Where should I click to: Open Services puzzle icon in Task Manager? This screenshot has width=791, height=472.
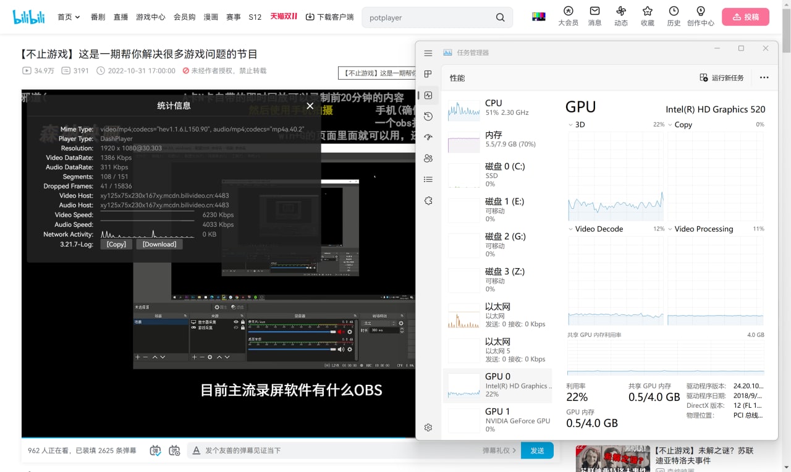(x=428, y=201)
